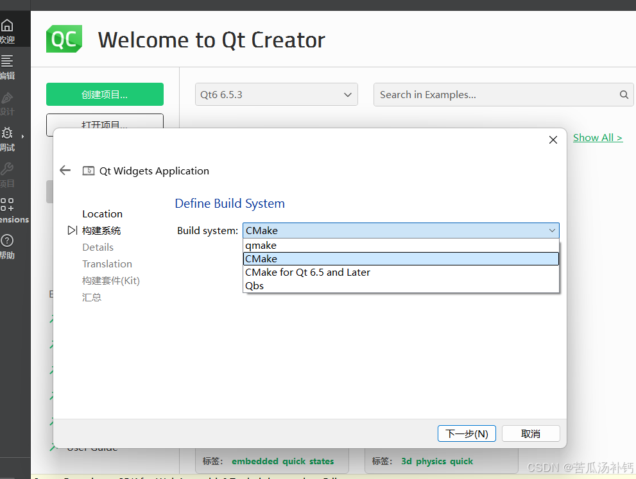Open the Extensions mode icon
The height and width of the screenshot is (479, 636).
pos(7,205)
